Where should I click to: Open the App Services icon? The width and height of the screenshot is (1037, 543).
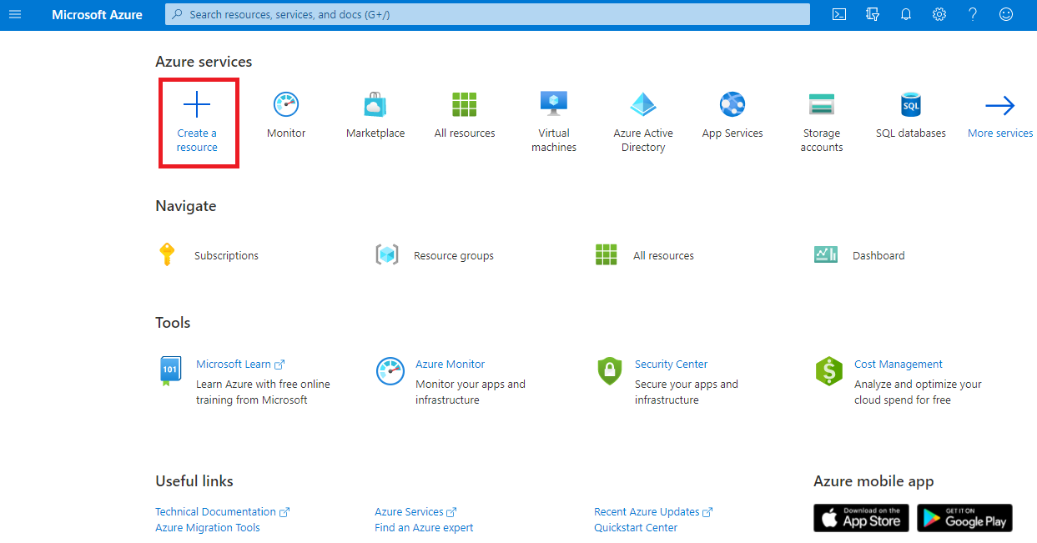732,104
